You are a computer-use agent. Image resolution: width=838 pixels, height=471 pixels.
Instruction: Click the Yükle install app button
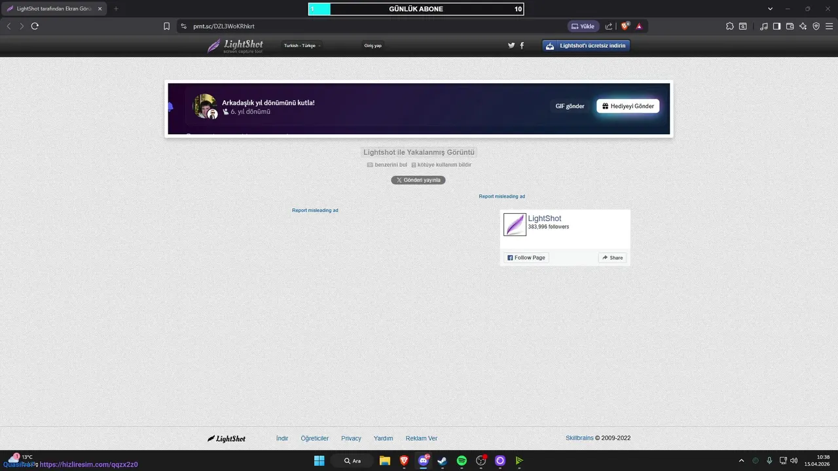click(583, 26)
